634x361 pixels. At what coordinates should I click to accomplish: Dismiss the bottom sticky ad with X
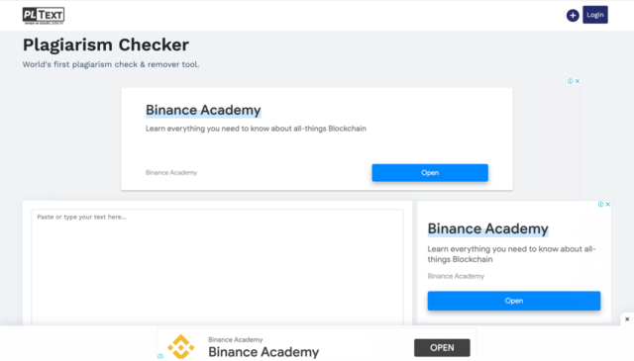627,319
